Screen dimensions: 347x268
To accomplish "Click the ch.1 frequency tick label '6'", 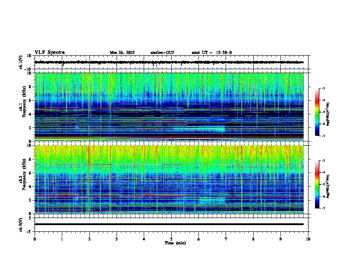I will [31, 101].
